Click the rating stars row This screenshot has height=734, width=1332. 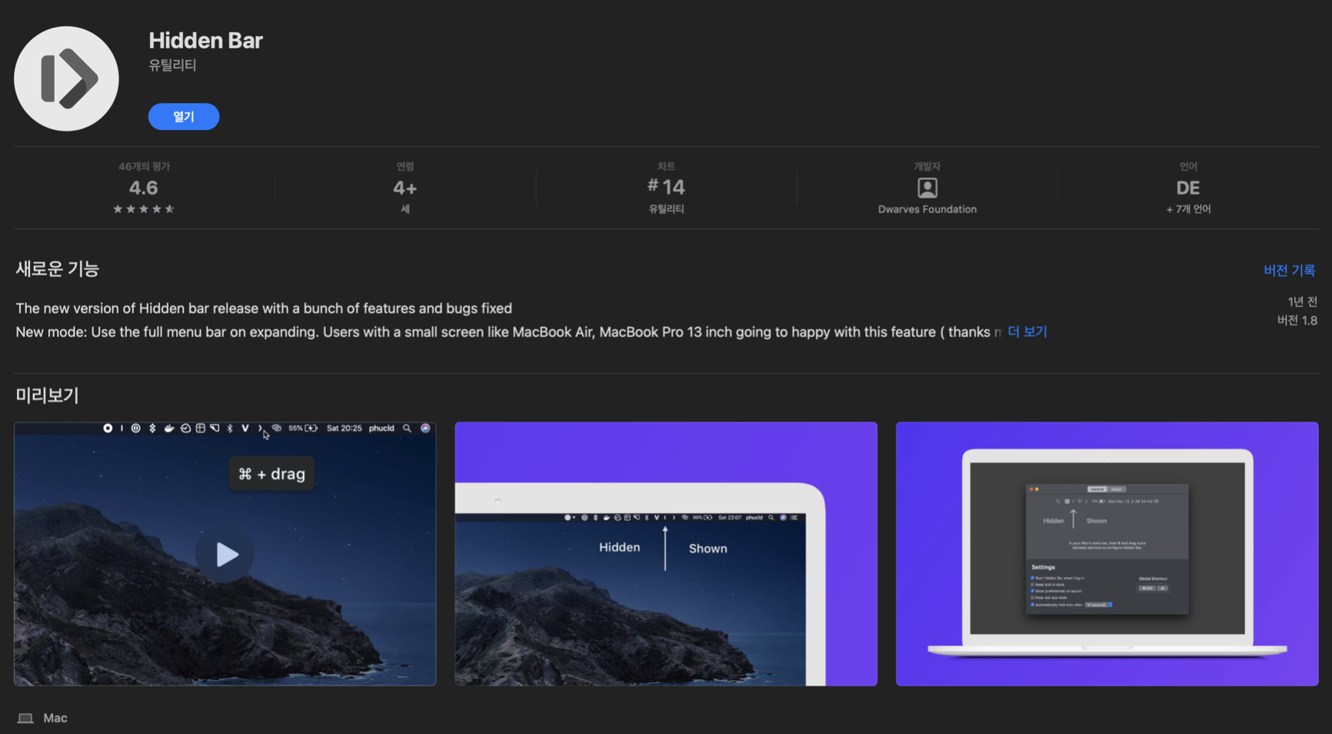(x=143, y=209)
